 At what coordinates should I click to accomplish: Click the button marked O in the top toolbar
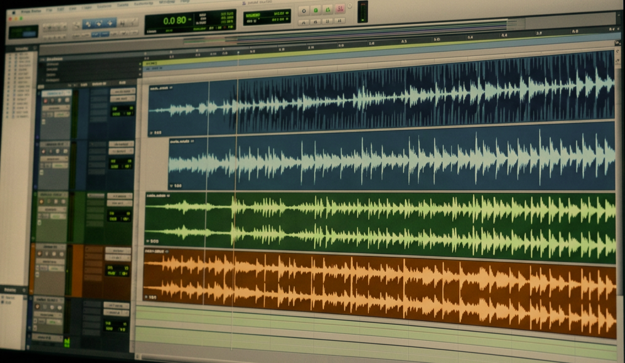(x=304, y=10)
